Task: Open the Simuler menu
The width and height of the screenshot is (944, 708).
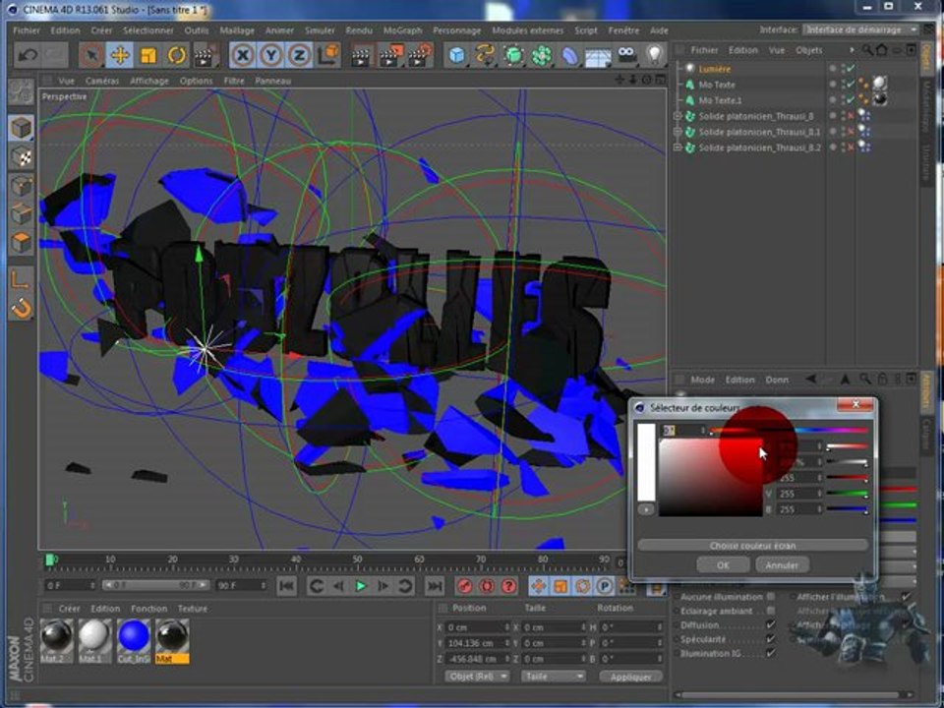Action: pyautogui.click(x=320, y=30)
